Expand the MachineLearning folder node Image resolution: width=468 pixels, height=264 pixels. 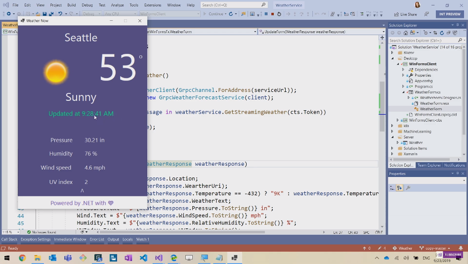click(x=392, y=132)
